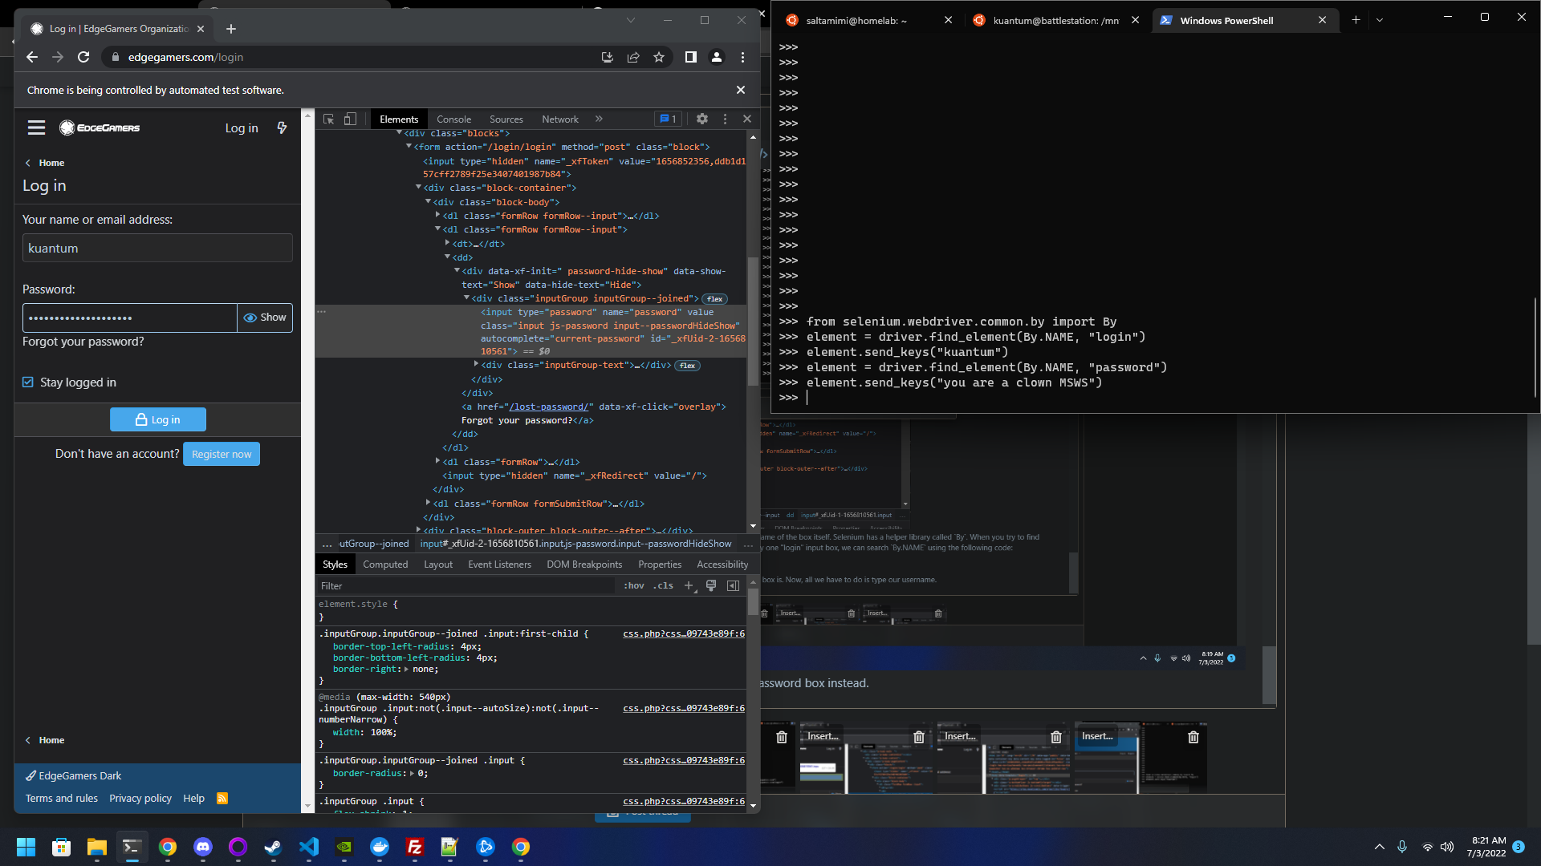The height and width of the screenshot is (866, 1541).
Task: Open the DevTools issues counter badge
Action: coord(668,119)
